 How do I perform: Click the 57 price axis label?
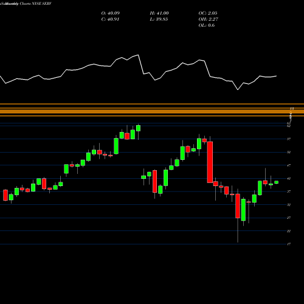[289, 139]
